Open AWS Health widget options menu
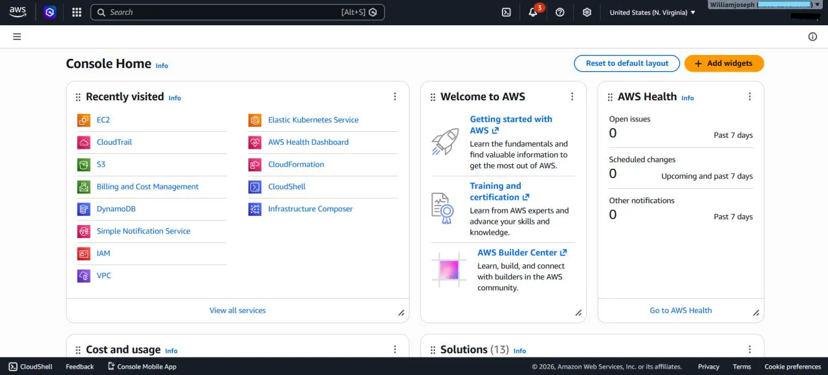The width and height of the screenshot is (828, 375). pos(750,96)
